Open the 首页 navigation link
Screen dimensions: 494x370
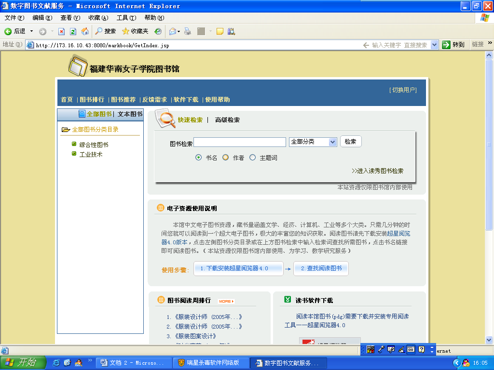(x=67, y=100)
